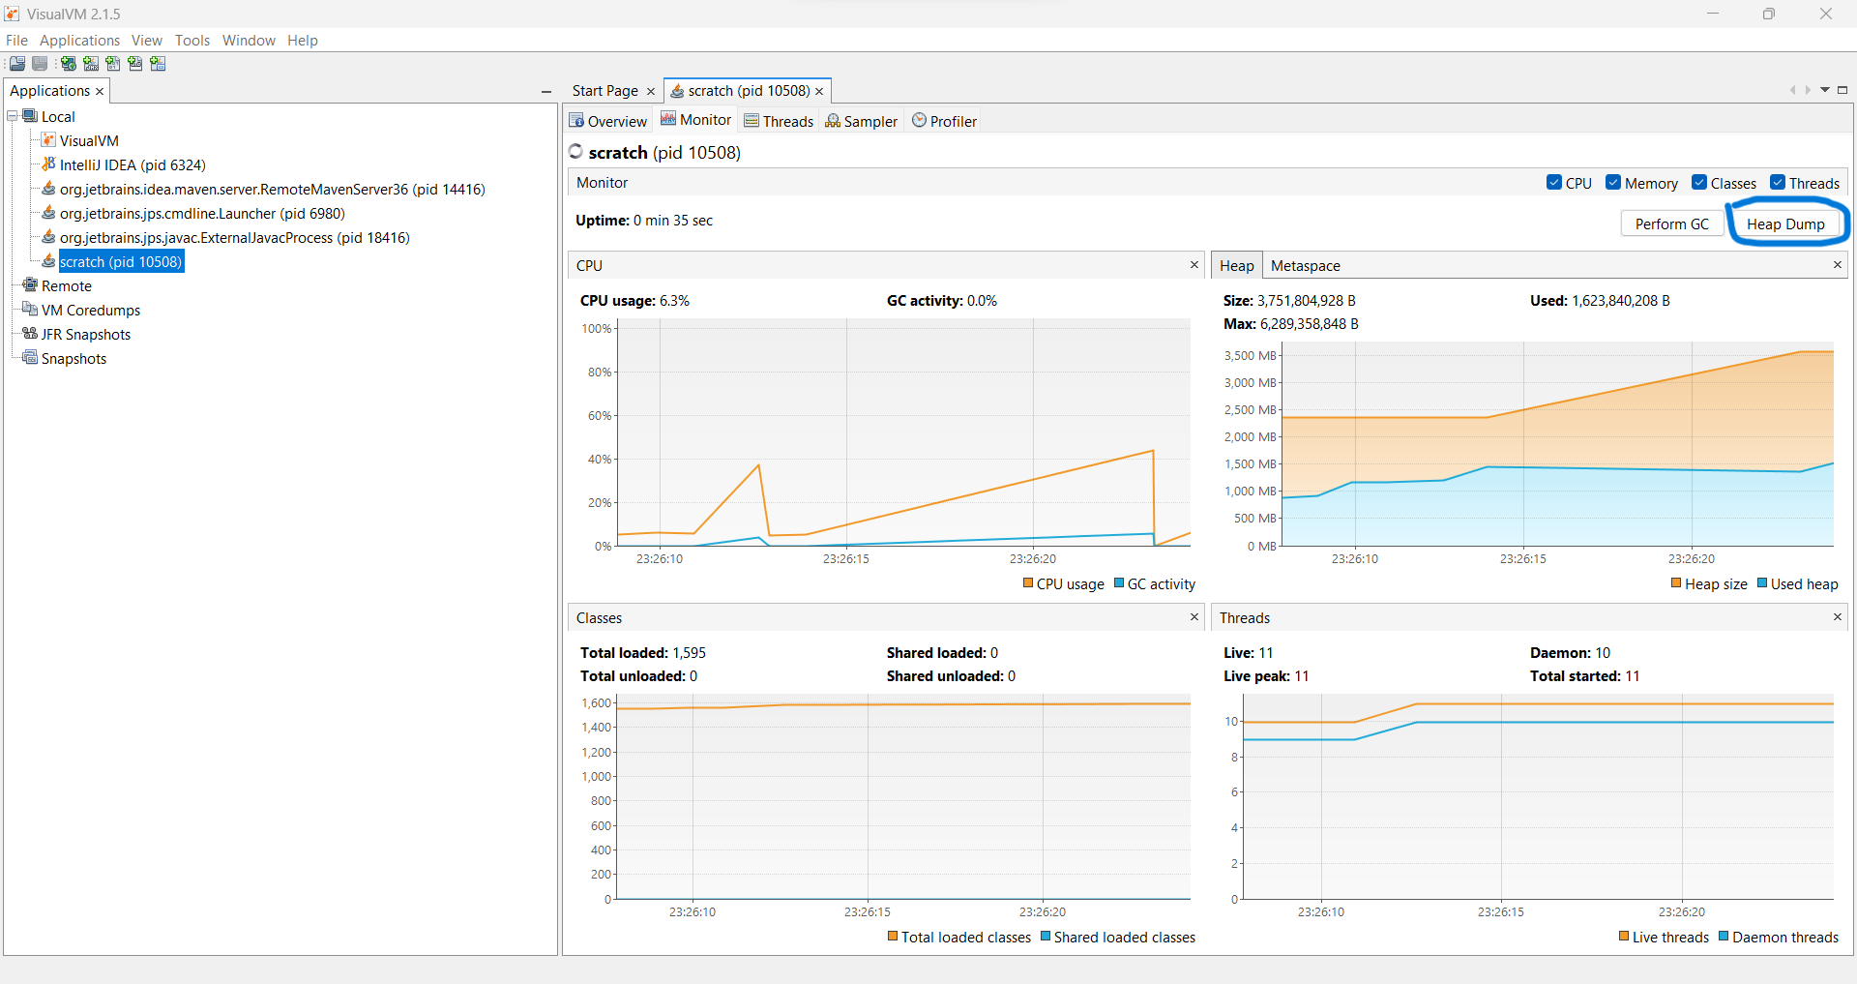Viewport: 1857px width, 984px height.
Task: Uncheck the Threads graph checkbox
Action: (x=1778, y=182)
